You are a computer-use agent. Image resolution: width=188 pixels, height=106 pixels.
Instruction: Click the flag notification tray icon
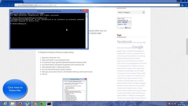(x=169, y=104)
